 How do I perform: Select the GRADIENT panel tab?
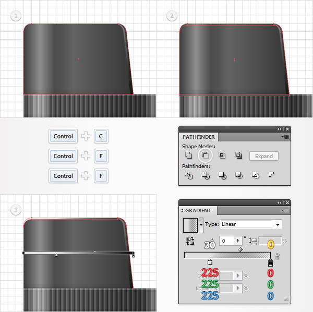click(198, 211)
